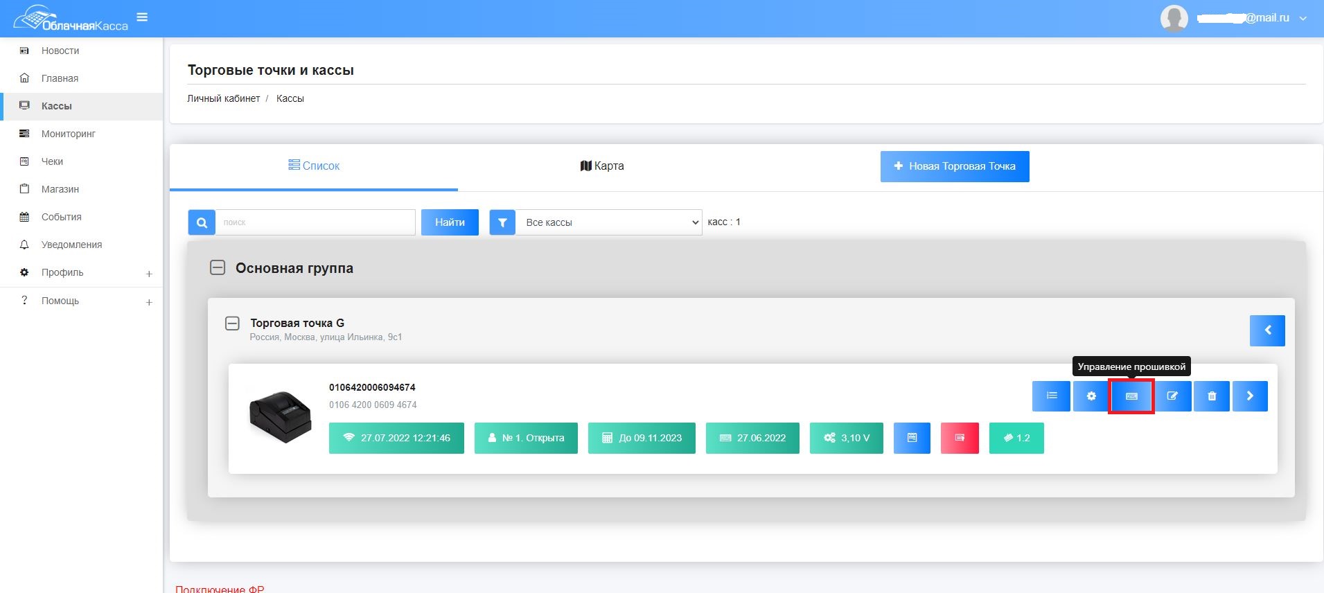
Task: Click the green 3,10 V voltage badge
Action: coord(846,438)
